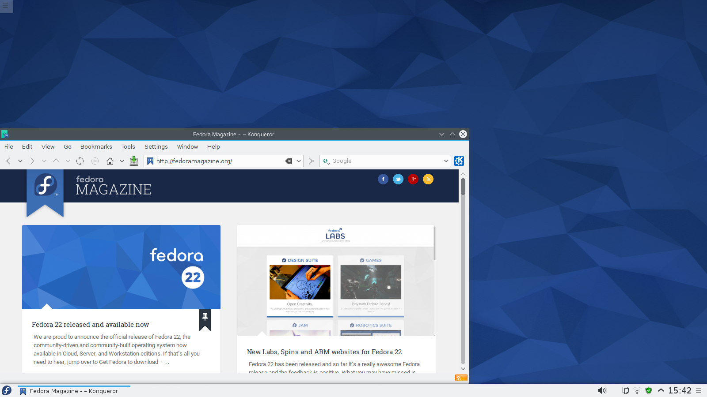Open the panel settings hamburger icon

pyautogui.click(x=699, y=390)
